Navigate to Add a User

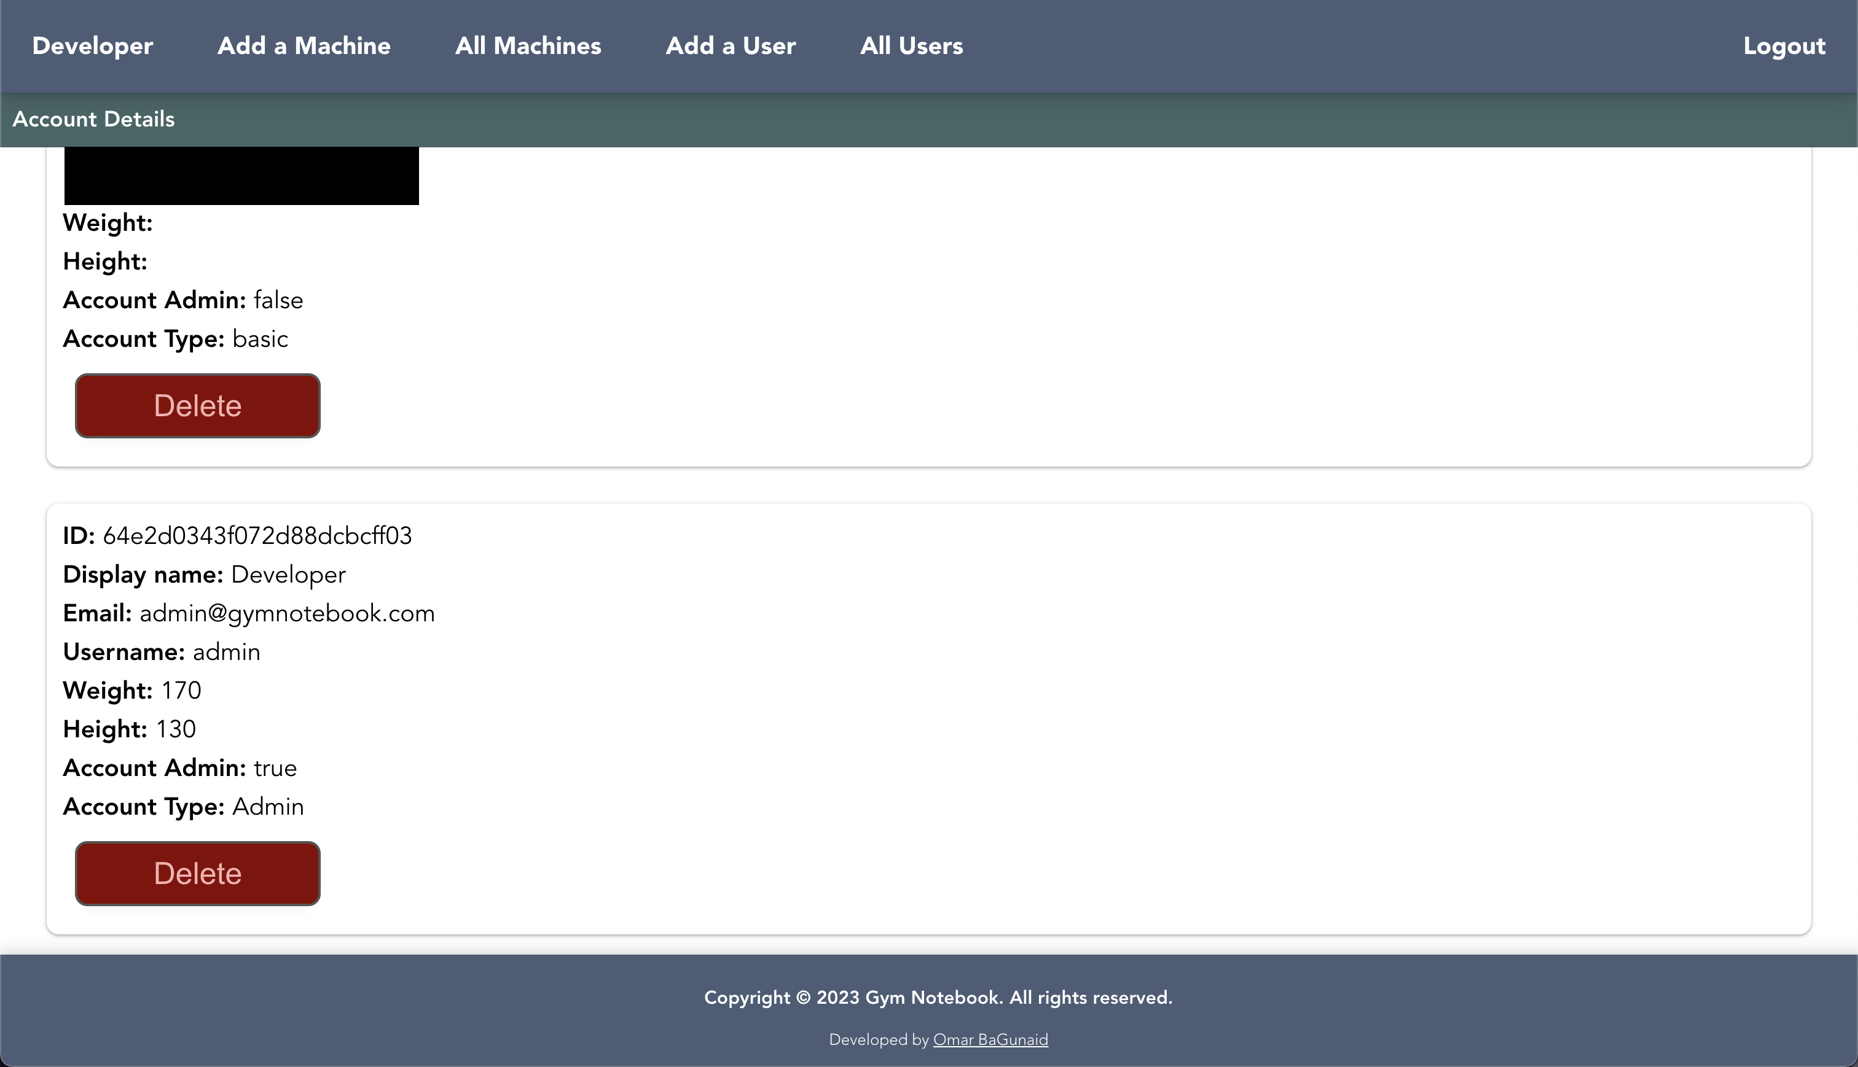click(x=731, y=46)
